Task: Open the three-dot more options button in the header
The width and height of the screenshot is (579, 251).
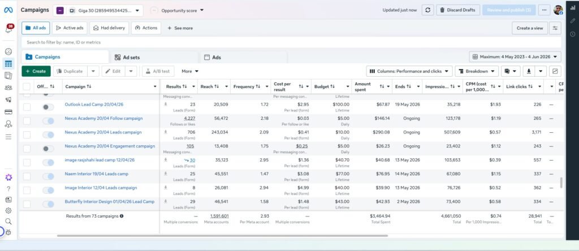Action: (x=543, y=10)
